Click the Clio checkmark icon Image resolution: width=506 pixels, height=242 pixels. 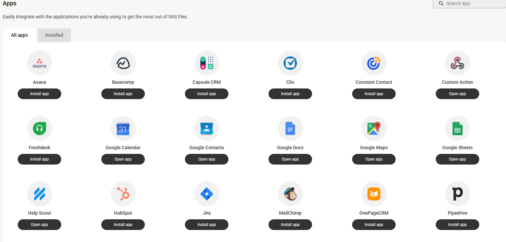(290, 63)
